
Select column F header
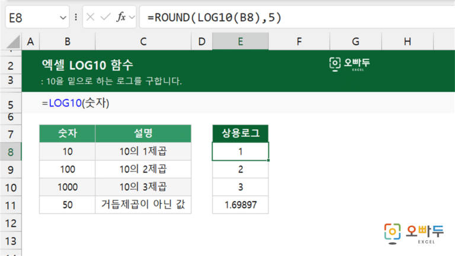click(x=299, y=41)
